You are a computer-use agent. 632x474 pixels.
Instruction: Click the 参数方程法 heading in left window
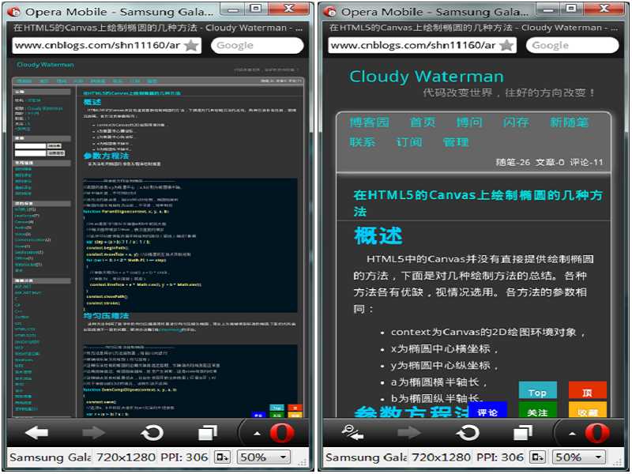(107, 156)
